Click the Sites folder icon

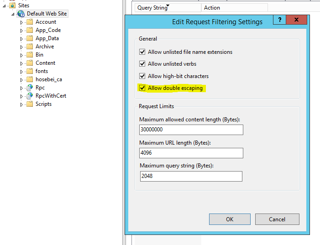[x=12, y=5]
